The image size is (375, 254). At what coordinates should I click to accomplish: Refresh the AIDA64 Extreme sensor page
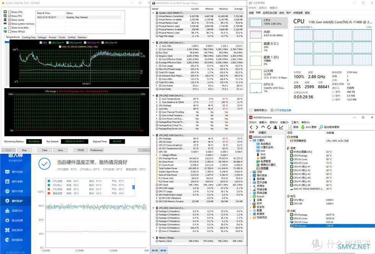point(269,127)
